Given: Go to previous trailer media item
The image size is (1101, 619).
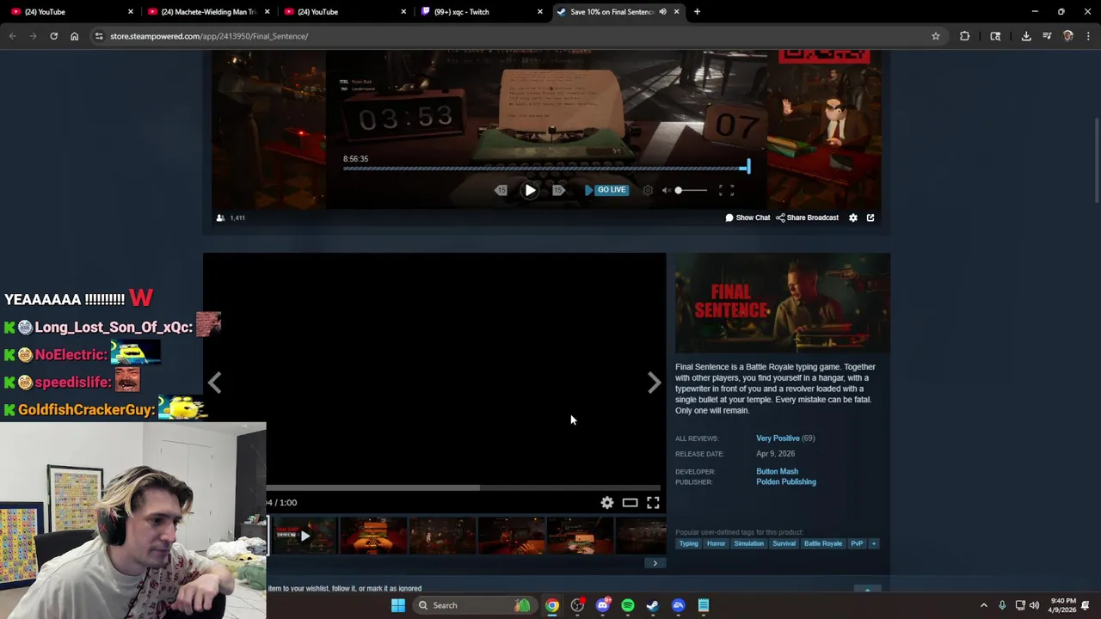Looking at the screenshot, I should click(215, 383).
